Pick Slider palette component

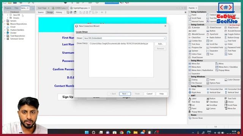(229, 44)
